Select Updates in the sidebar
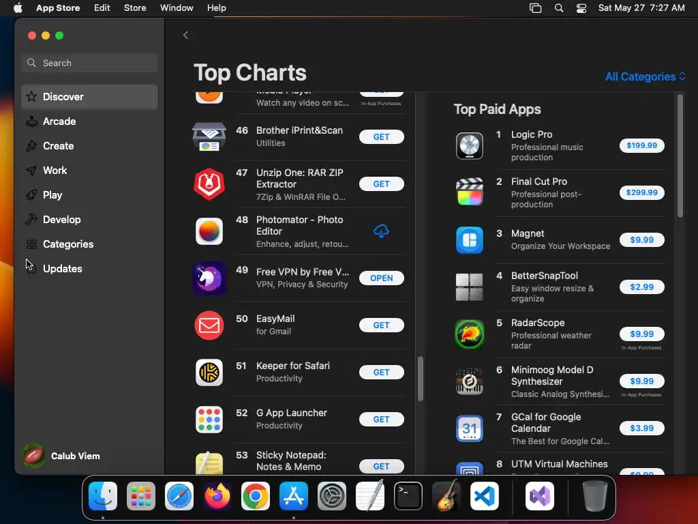The height and width of the screenshot is (524, 698). (x=89, y=268)
